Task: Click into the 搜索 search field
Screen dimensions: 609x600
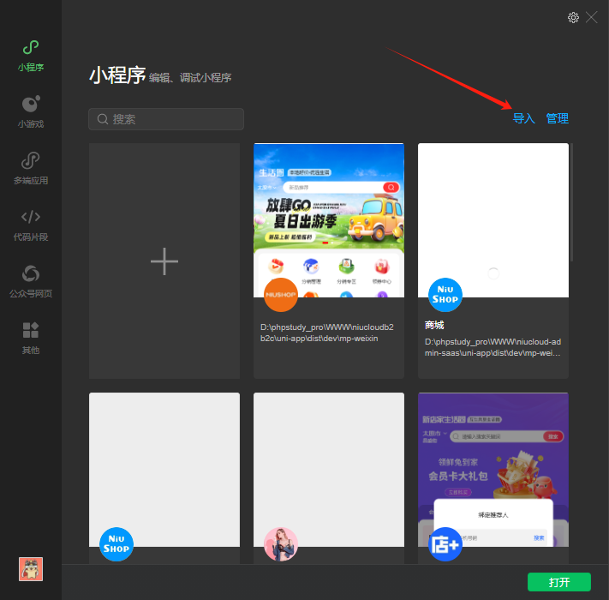Action: coord(166,119)
